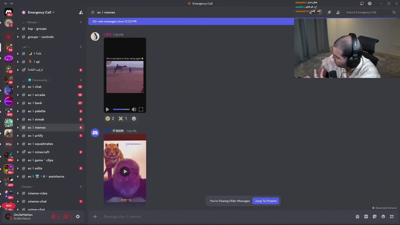Open the ec | chat channel

52,87
